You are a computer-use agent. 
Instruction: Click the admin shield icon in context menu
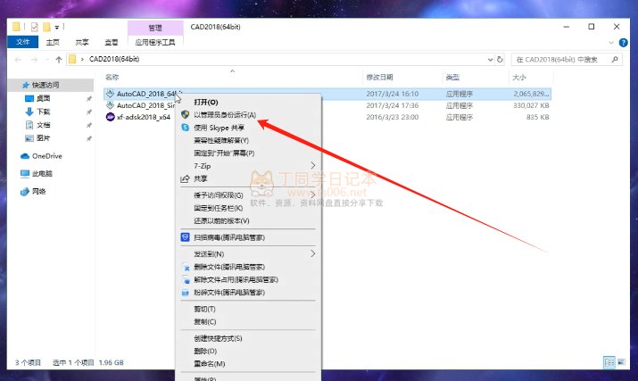[x=185, y=115]
